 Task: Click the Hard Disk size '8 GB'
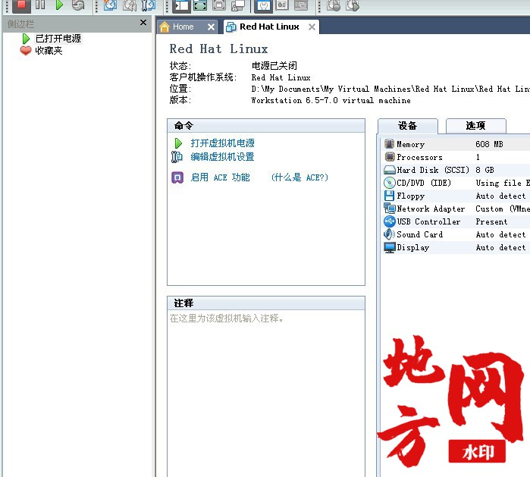click(x=485, y=170)
